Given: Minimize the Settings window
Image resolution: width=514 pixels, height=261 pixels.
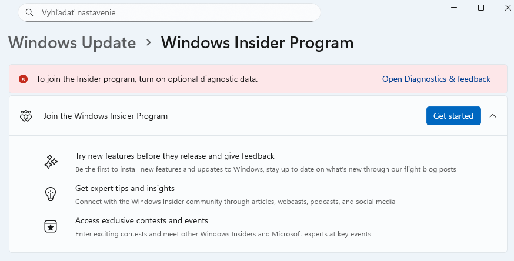Looking at the screenshot, I should point(454,7).
